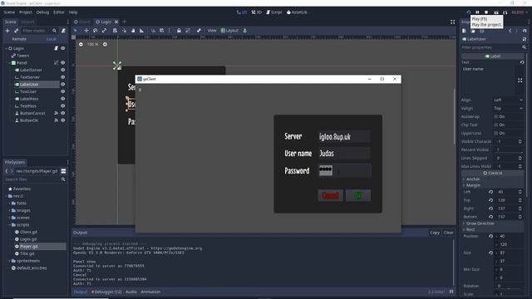The width and height of the screenshot is (532, 299).
Task: Toggle visibility of TextPass node
Action: click(x=63, y=106)
